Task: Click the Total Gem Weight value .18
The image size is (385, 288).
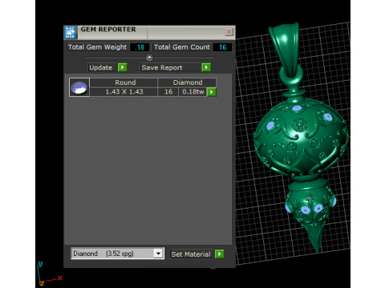Action: point(140,47)
